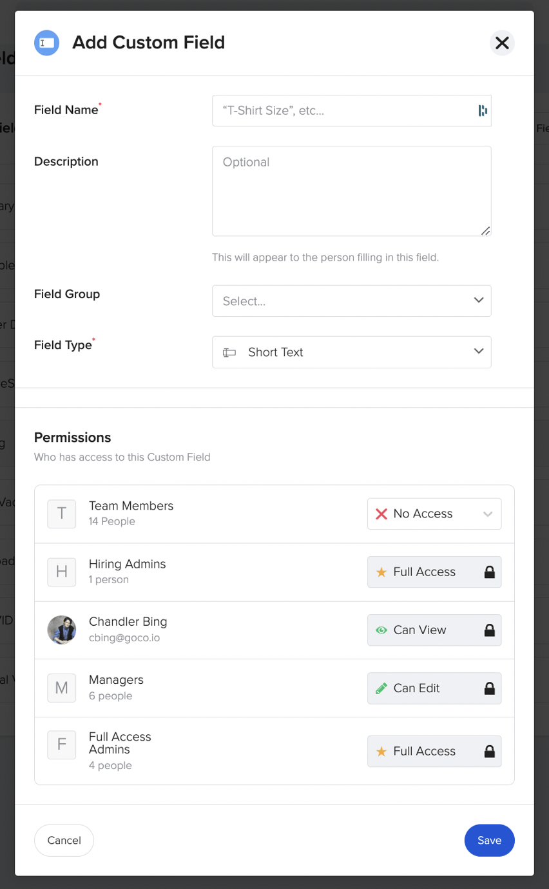Open the Field Group select dropdown

[351, 301]
